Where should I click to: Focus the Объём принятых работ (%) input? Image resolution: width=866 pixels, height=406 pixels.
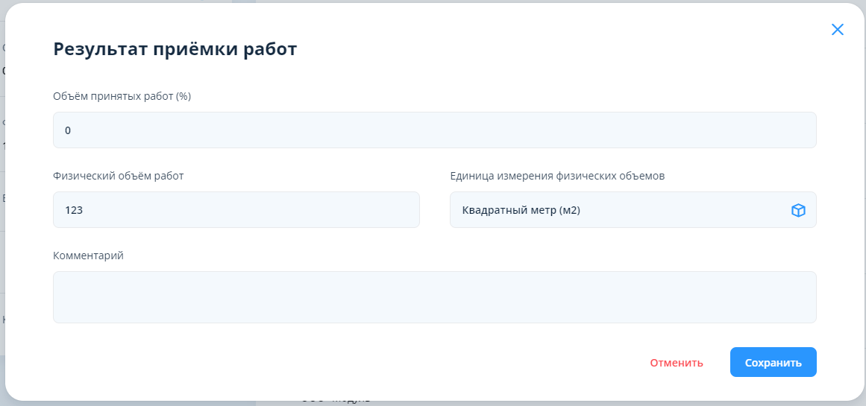434,130
